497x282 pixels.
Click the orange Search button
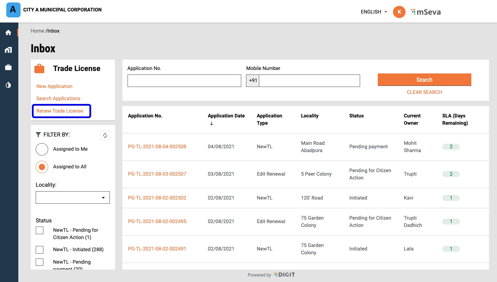(x=424, y=80)
